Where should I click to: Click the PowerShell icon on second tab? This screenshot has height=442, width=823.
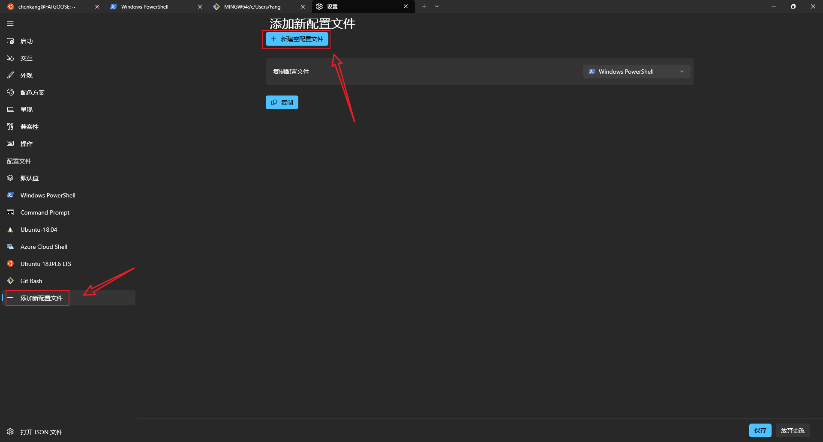tap(114, 6)
